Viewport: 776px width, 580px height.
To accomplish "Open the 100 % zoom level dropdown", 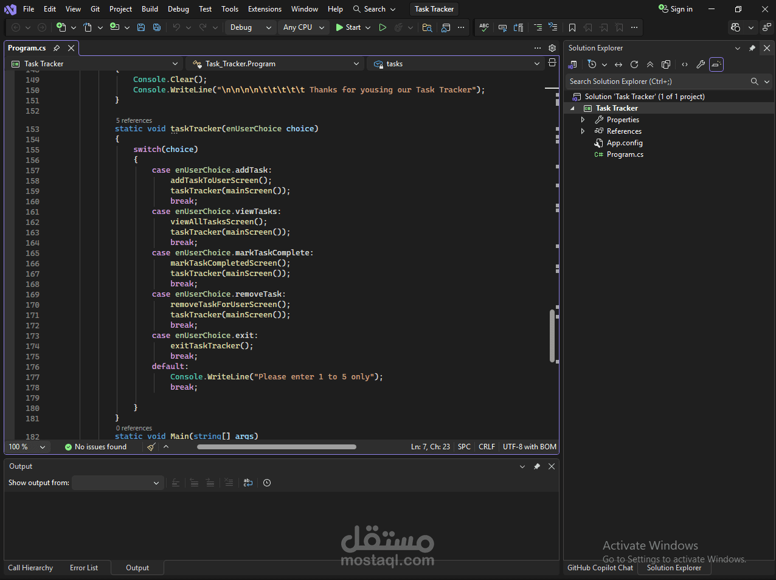I will click(x=27, y=447).
